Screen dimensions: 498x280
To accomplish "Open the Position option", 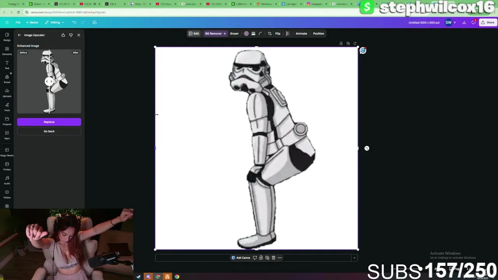I will (319, 33).
